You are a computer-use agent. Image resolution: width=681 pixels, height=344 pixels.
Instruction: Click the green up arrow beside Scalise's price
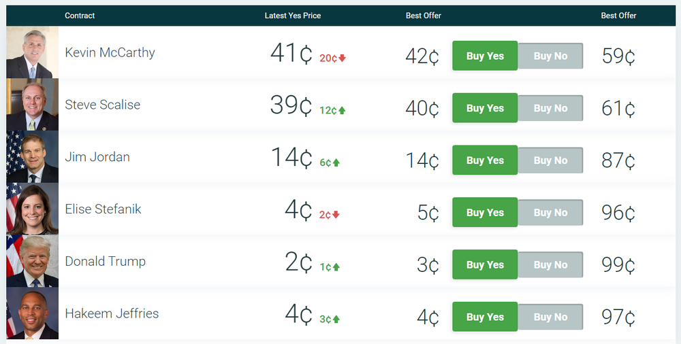(342, 111)
